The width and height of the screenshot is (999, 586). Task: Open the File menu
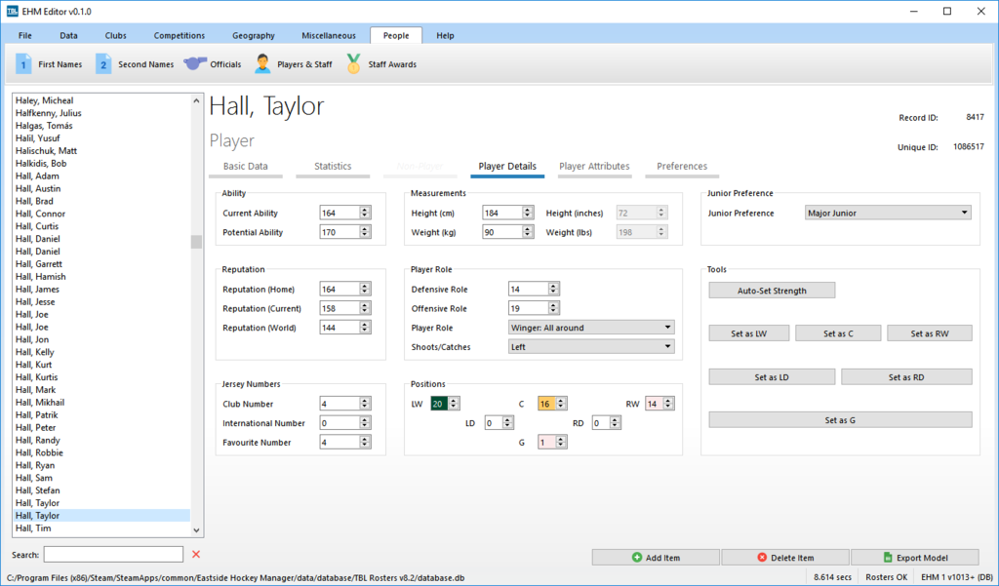coord(24,36)
